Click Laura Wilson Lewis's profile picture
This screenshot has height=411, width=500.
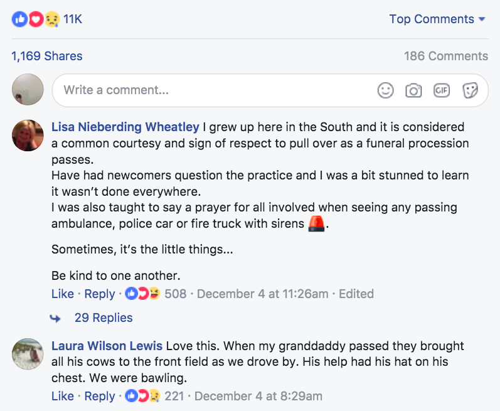tap(28, 354)
